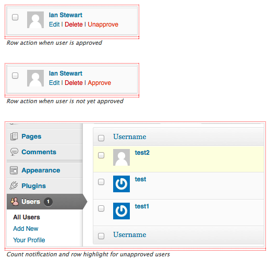The image size is (280, 260).
Task: Click Delete in the row with Unapprove
Action: (x=74, y=24)
